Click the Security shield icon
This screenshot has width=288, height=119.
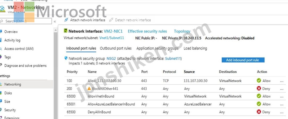[1, 110]
